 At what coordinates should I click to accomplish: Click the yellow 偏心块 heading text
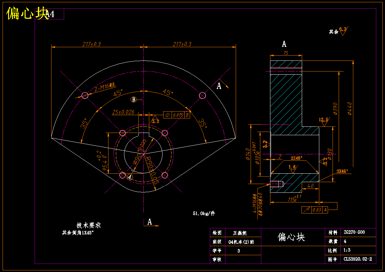point(27,13)
